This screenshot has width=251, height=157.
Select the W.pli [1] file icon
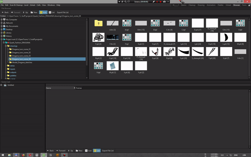coord(113,66)
